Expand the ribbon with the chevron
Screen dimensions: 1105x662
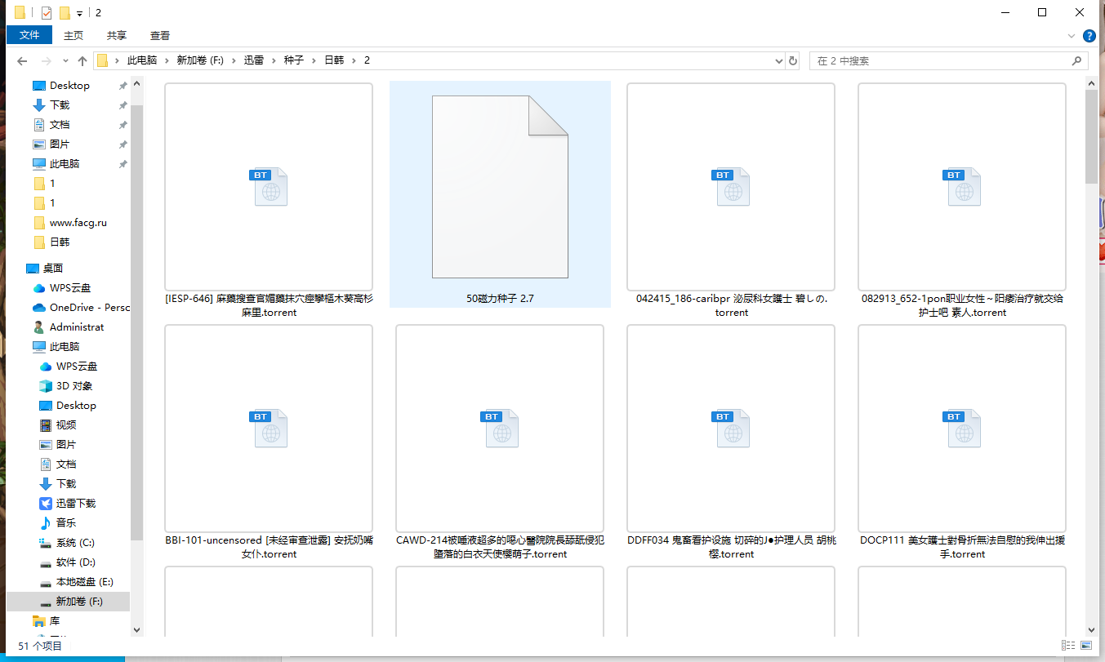pos(1072,36)
